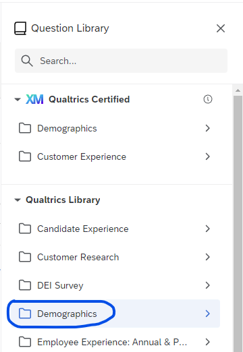This screenshot has width=243, height=352.
Task: Open the Candidate Experience folder
Action: point(115,229)
